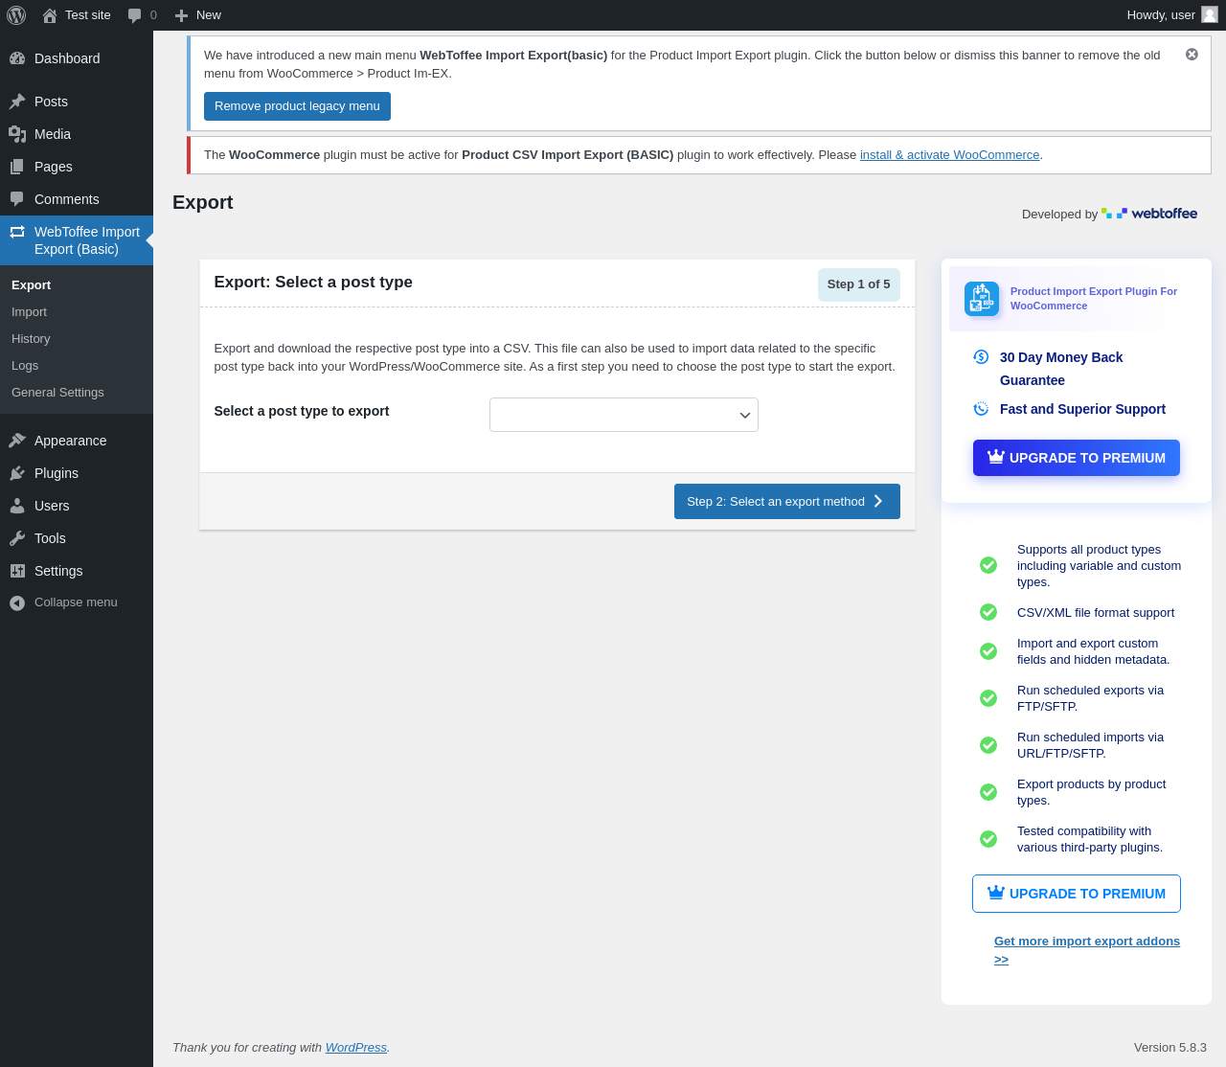Click the Media icon in sidebar

click(17, 134)
